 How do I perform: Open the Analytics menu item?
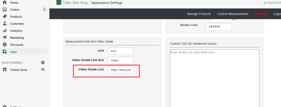click(x=16, y=31)
